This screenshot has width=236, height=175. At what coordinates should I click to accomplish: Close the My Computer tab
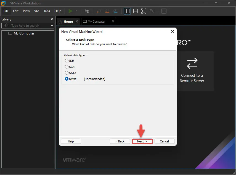[113, 22]
